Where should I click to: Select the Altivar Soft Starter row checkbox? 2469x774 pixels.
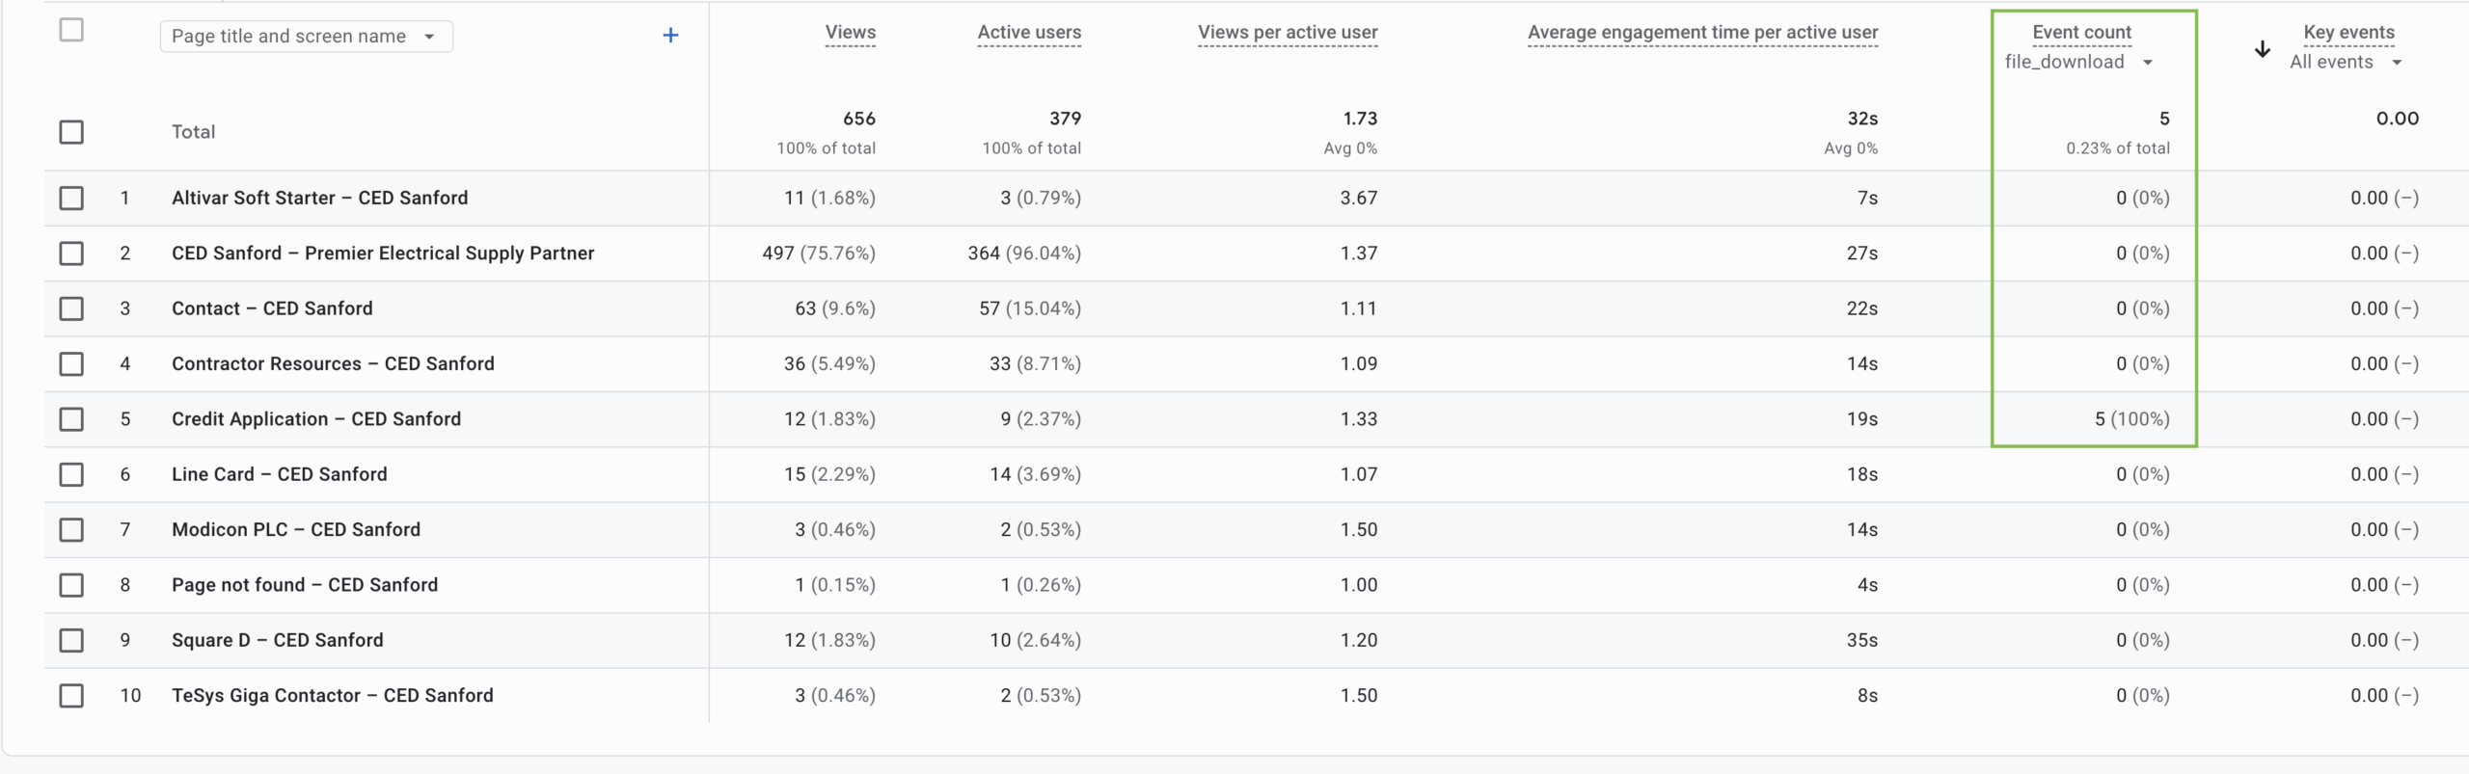pos(71,199)
